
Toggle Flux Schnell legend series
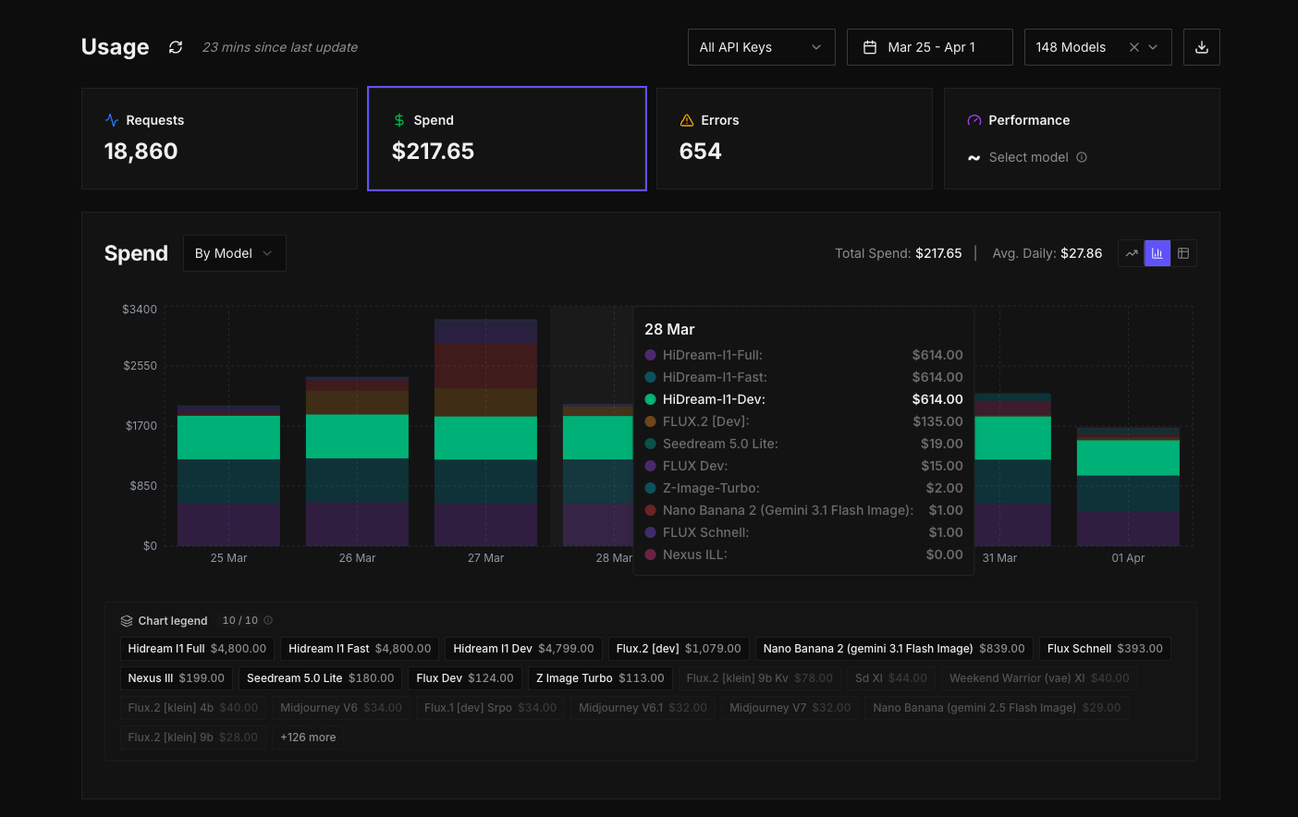[x=1104, y=649]
